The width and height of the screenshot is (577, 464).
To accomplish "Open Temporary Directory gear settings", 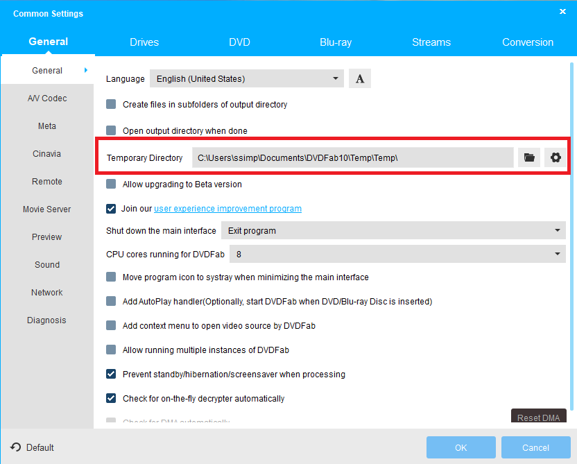I will [556, 157].
